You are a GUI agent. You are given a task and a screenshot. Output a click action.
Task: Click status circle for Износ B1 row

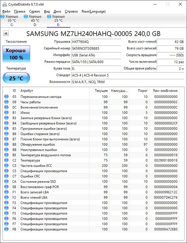6,113
